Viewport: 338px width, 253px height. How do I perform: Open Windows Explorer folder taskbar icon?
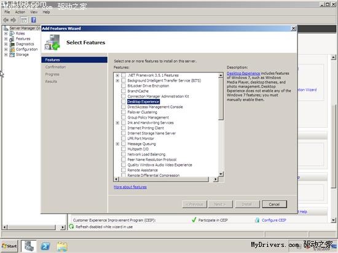point(62,246)
